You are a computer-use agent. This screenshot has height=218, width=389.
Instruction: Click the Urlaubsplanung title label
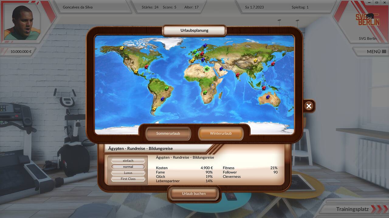pyautogui.click(x=194, y=31)
